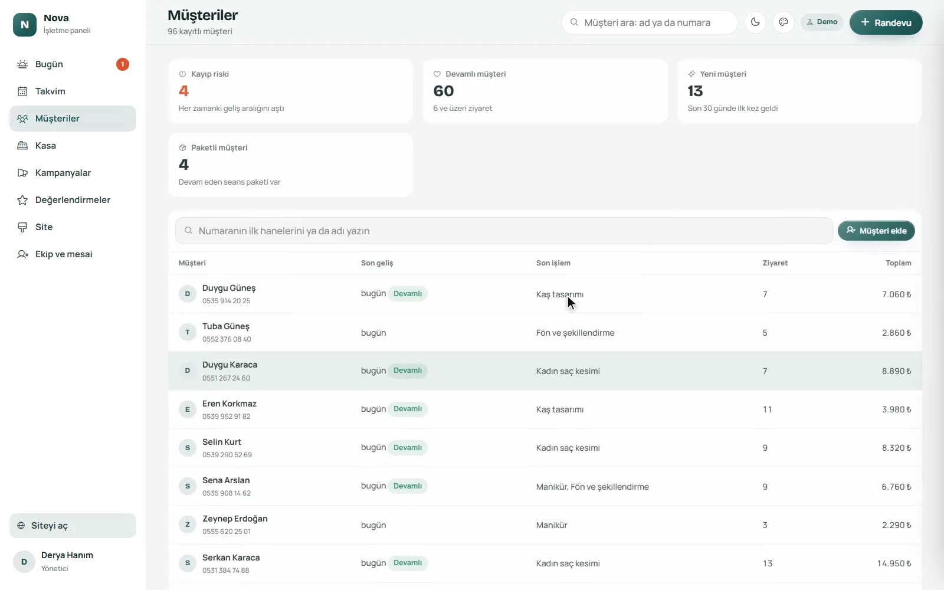The height and width of the screenshot is (590, 944).
Task: Click Siteyi aç link
Action: point(73,526)
